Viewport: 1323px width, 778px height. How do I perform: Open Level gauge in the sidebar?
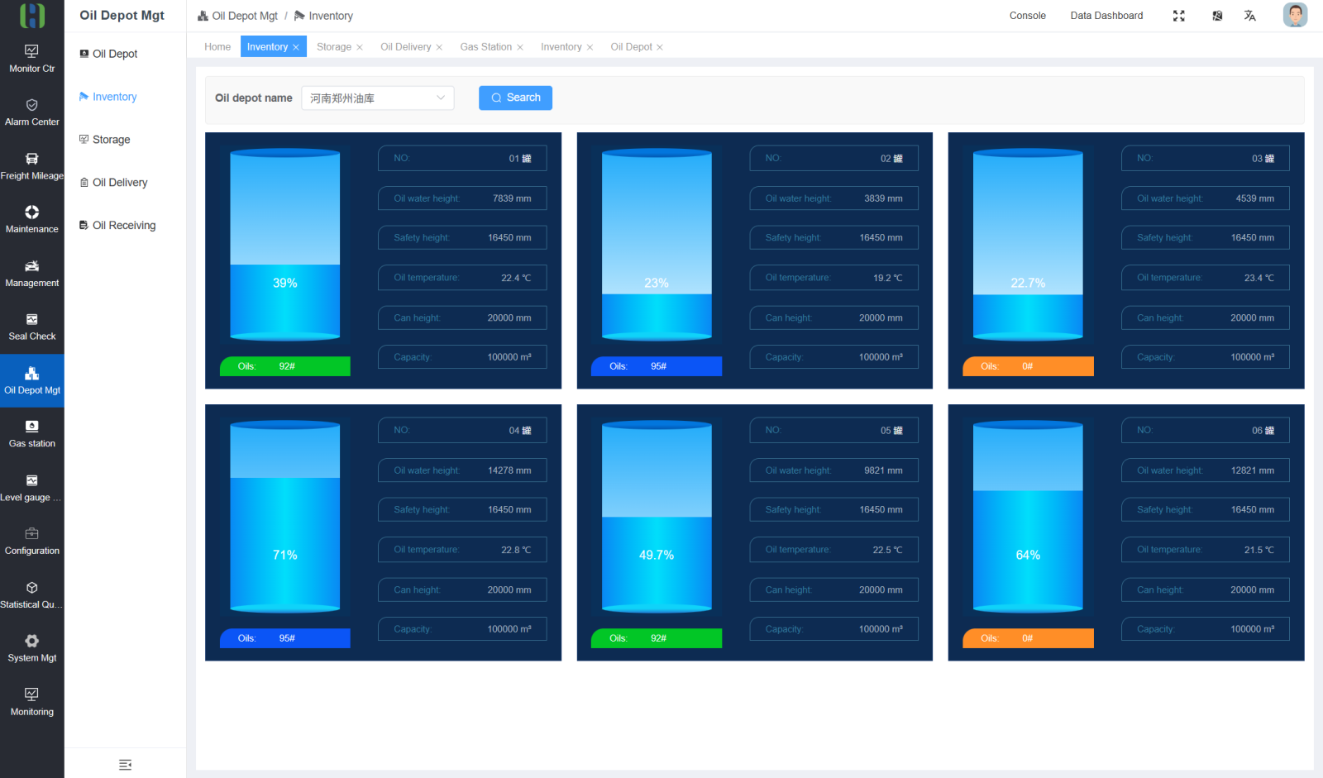pyautogui.click(x=31, y=488)
